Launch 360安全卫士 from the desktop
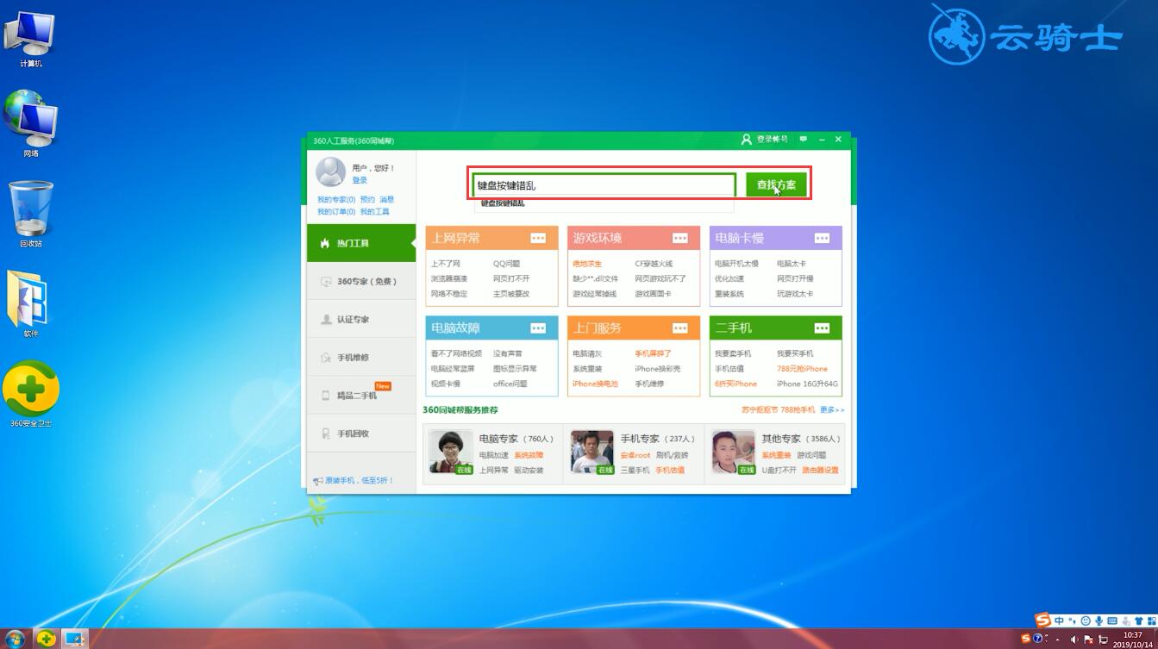The height and width of the screenshot is (649, 1158). click(x=31, y=395)
